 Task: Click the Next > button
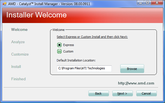[x=122, y=93]
